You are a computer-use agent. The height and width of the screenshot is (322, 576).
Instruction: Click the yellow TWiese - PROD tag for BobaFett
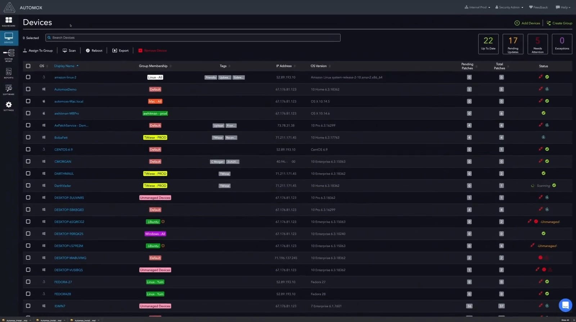click(155, 137)
